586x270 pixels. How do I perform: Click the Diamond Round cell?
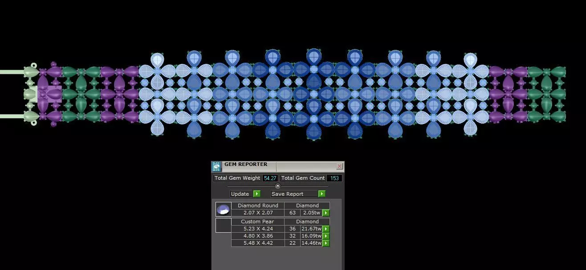click(258, 206)
